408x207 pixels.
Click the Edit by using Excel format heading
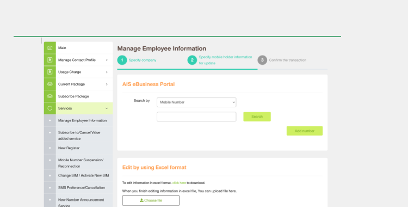click(154, 167)
